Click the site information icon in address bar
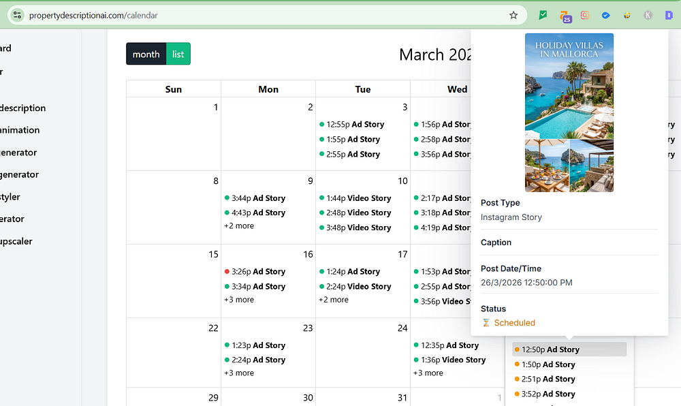 [18, 15]
